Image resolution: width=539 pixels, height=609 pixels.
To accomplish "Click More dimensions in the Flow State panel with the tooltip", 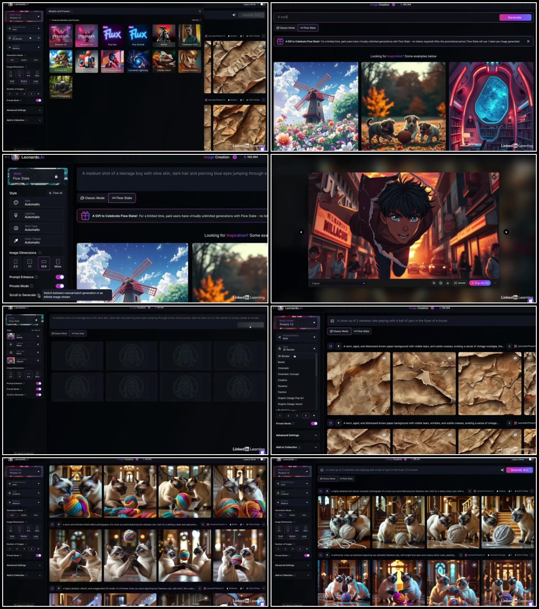I will click(58, 263).
